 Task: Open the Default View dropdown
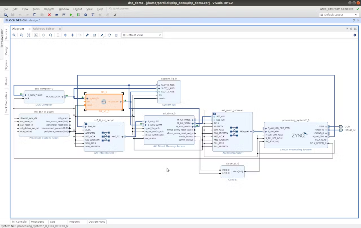coord(142,35)
